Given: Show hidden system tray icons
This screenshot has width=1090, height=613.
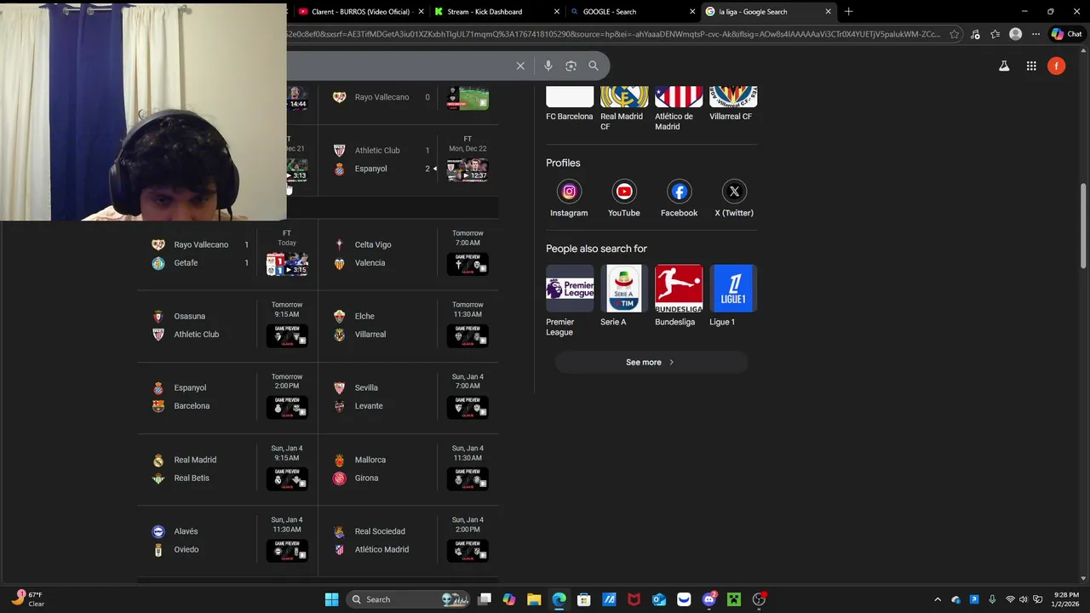Looking at the screenshot, I should pos(938,599).
